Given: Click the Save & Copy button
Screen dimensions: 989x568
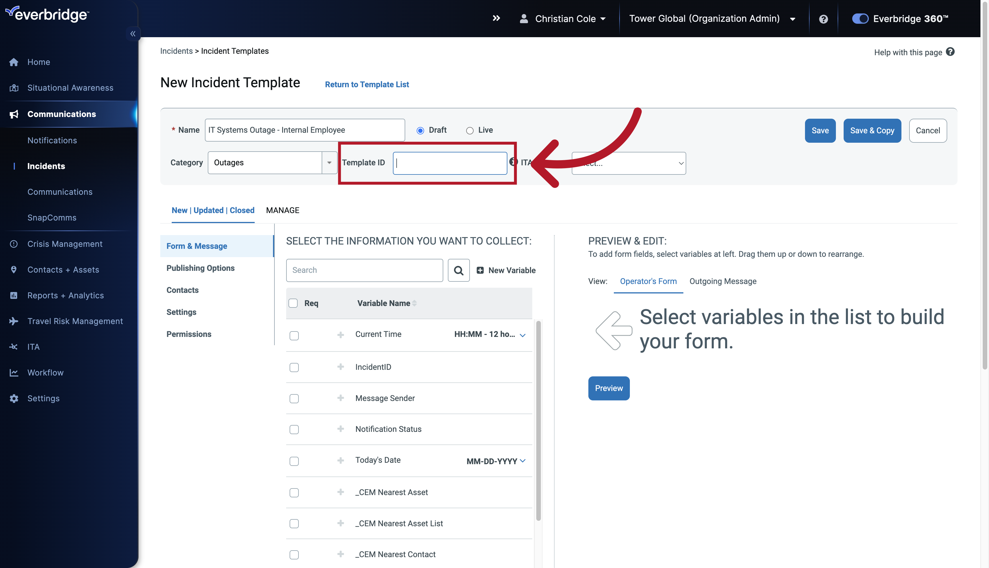Looking at the screenshot, I should [872, 130].
